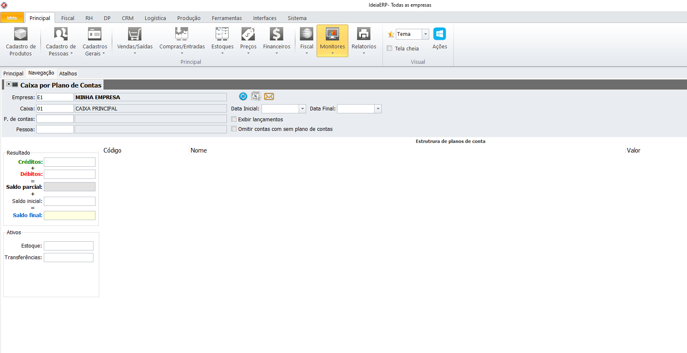The image size is (687, 353).
Task: Open Data Final date dropdown
Action: pyautogui.click(x=378, y=109)
